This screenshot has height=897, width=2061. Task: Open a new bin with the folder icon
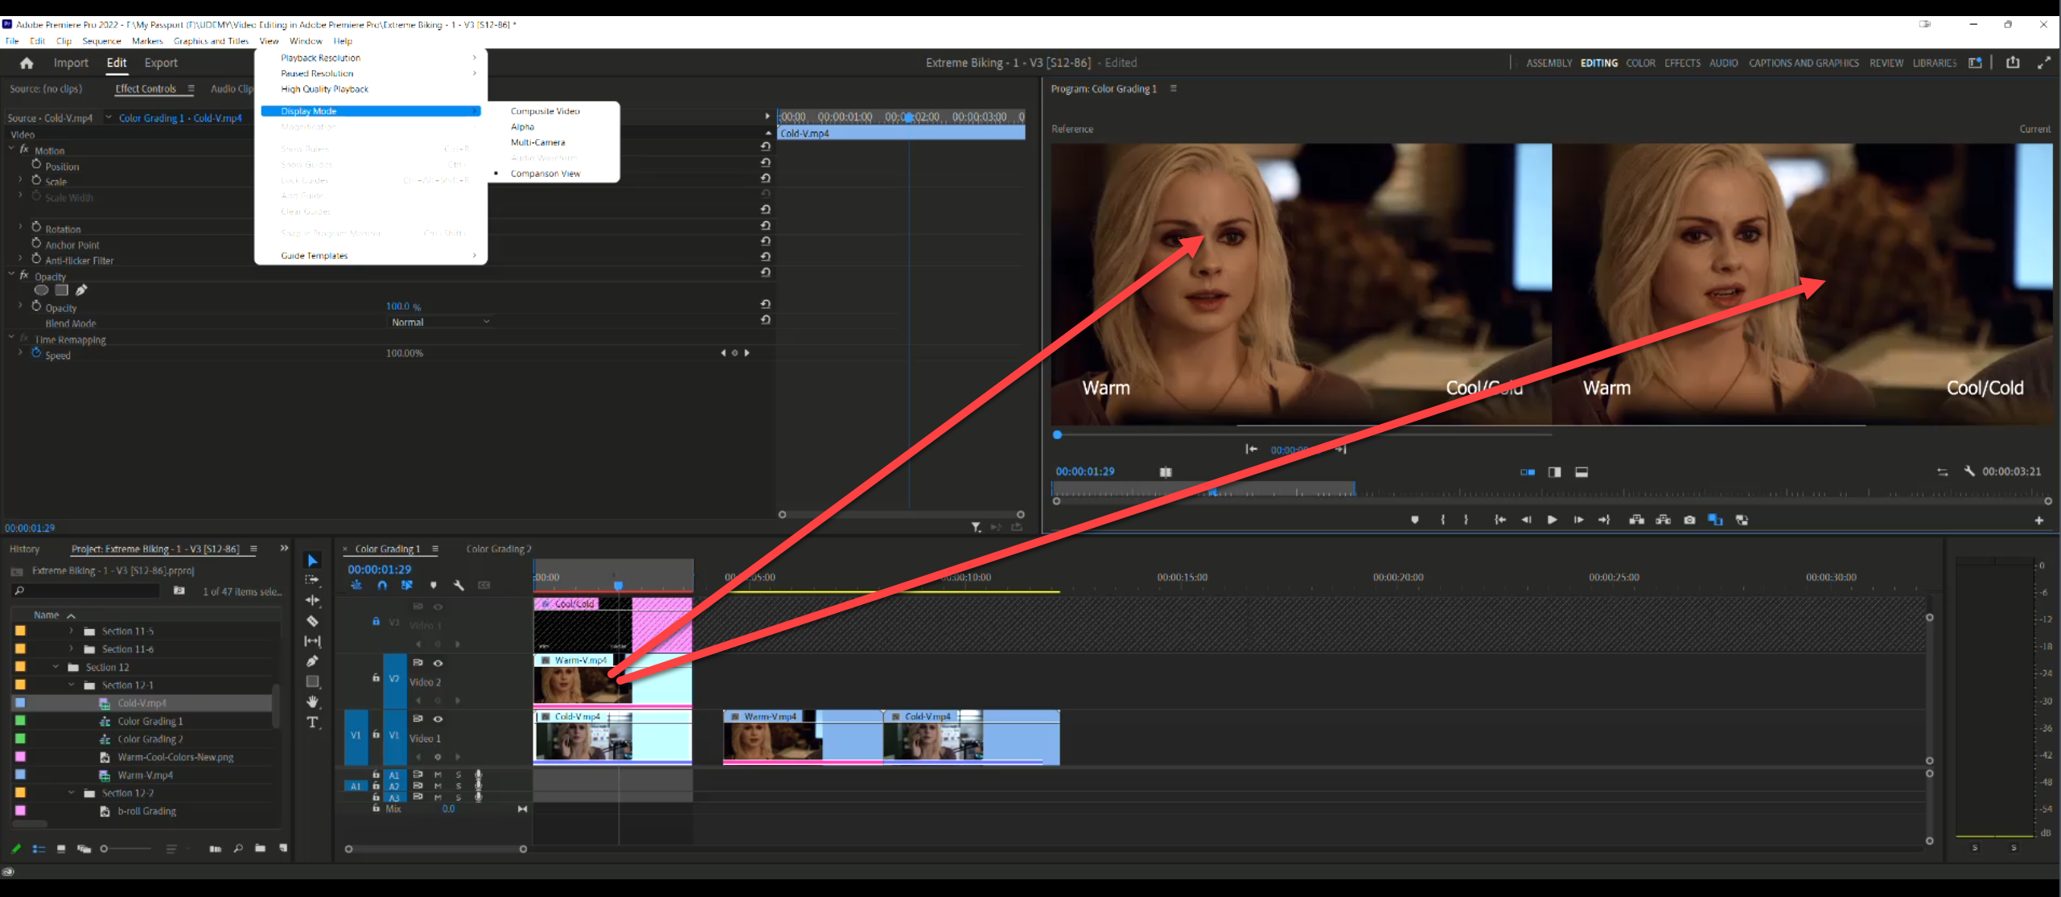260,849
